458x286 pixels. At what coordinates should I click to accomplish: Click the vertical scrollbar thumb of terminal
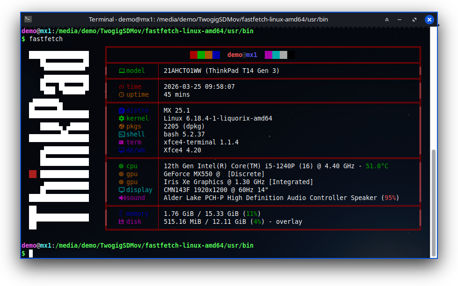[x=434, y=202]
